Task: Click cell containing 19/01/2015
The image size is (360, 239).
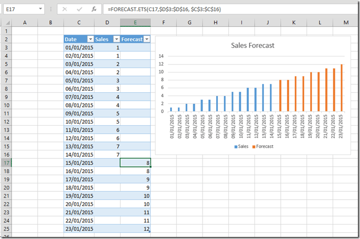Action: pos(79,196)
